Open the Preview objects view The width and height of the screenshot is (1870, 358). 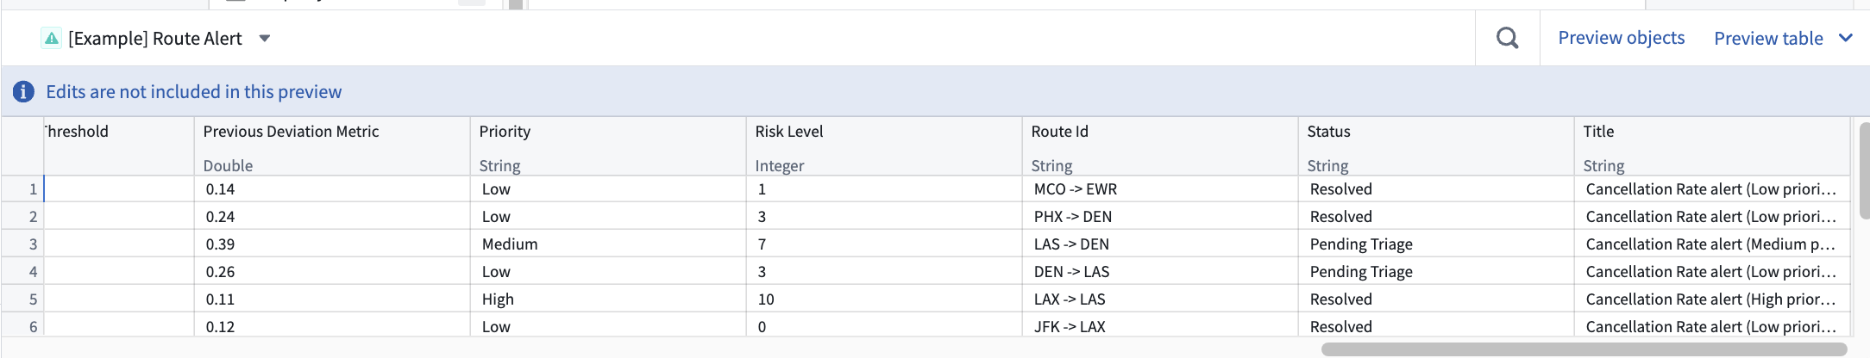point(1621,38)
